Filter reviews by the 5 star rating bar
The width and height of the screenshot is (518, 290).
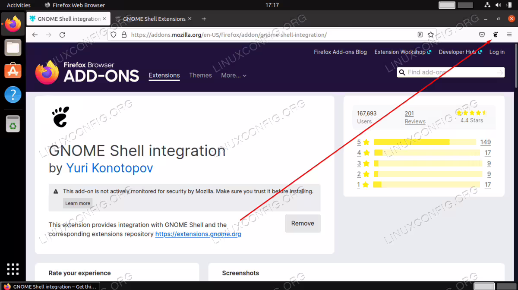pyautogui.click(x=424, y=142)
